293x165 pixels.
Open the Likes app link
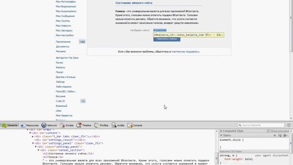pyautogui.click(x=59, y=111)
